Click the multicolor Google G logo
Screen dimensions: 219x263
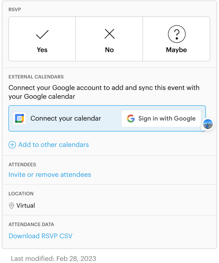pyautogui.click(x=131, y=118)
